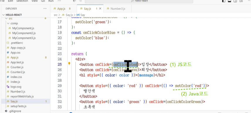Open the Edit menu
251x113 pixels.
click(x=10, y=1)
